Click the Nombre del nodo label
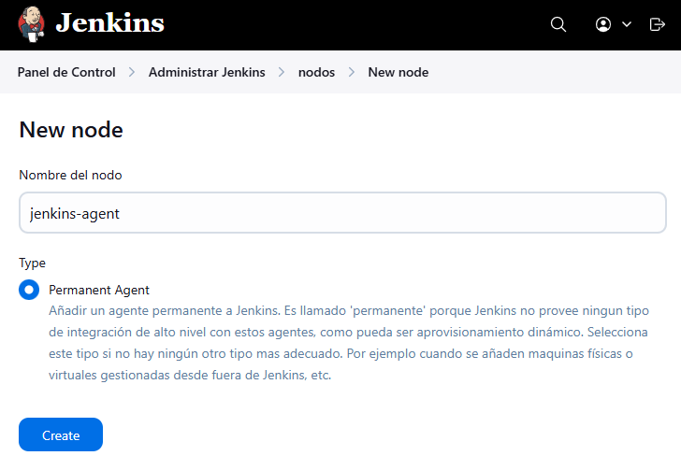The height and width of the screenshot is (470, 681). click(x=70, y=175)
